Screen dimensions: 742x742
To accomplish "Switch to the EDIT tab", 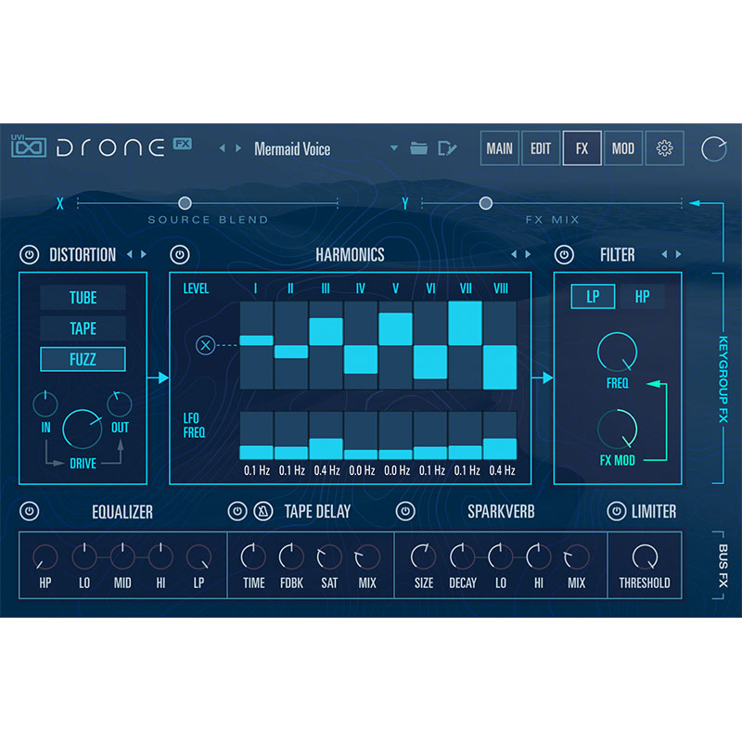I will tap(541, 148).
